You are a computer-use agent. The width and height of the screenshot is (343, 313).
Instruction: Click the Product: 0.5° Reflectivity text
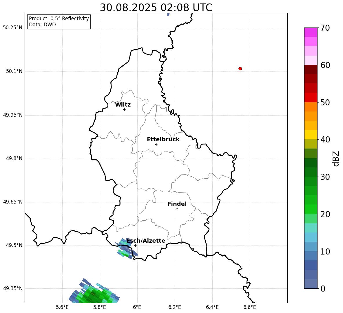click(x=59, y=18)
